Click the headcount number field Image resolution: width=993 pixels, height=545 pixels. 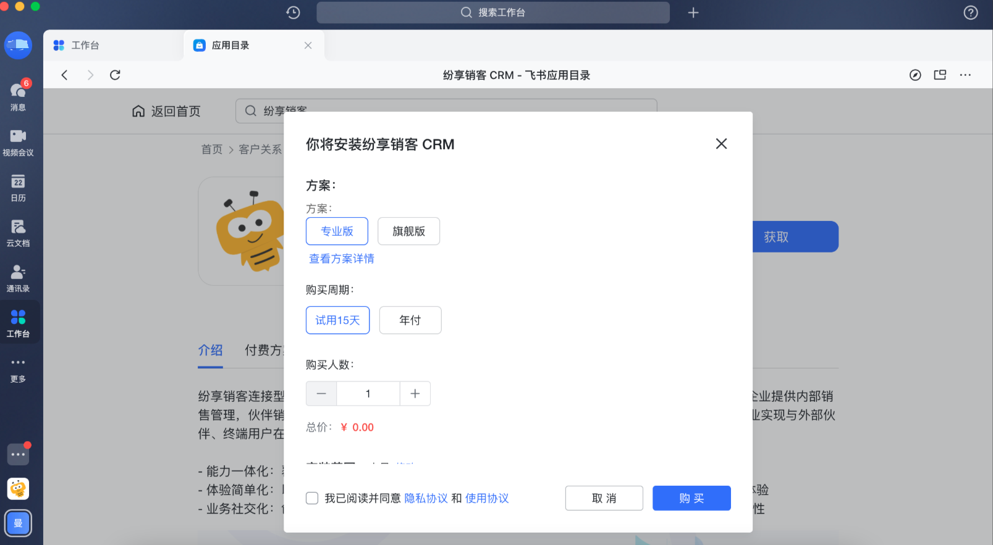pyautogui.click(x=368, y=393)
